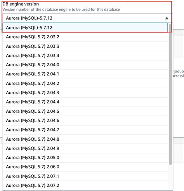Choose Aurora (MySQL 5.7) 2.07.2

[85, 186]
